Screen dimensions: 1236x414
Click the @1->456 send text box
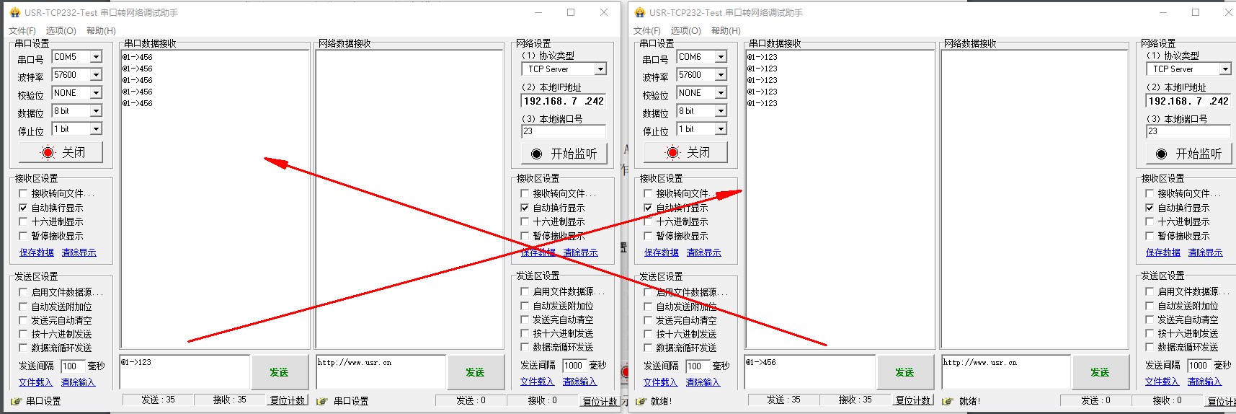point(809,372)
